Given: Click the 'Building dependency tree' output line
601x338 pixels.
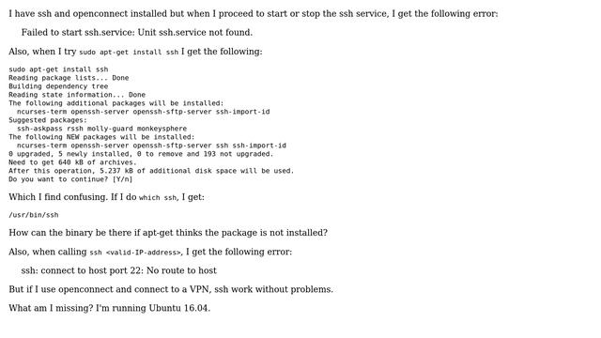Looking at the screenshot, I should click(58, 86).
